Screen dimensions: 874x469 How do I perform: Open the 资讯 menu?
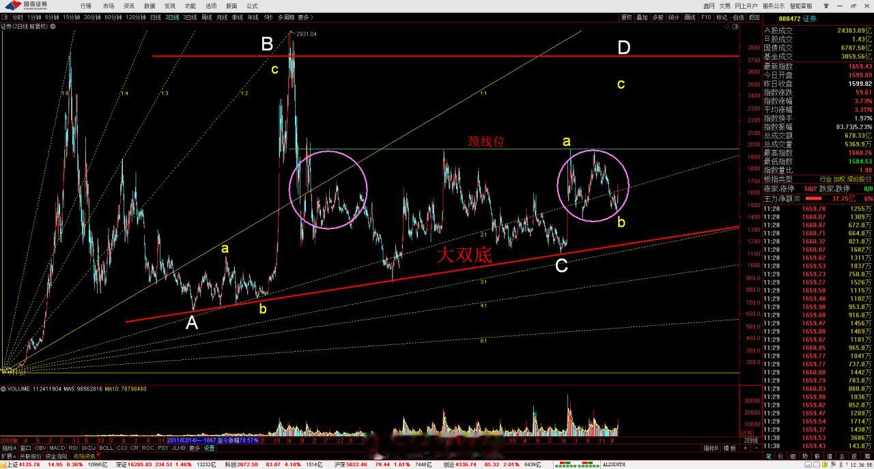129,6
